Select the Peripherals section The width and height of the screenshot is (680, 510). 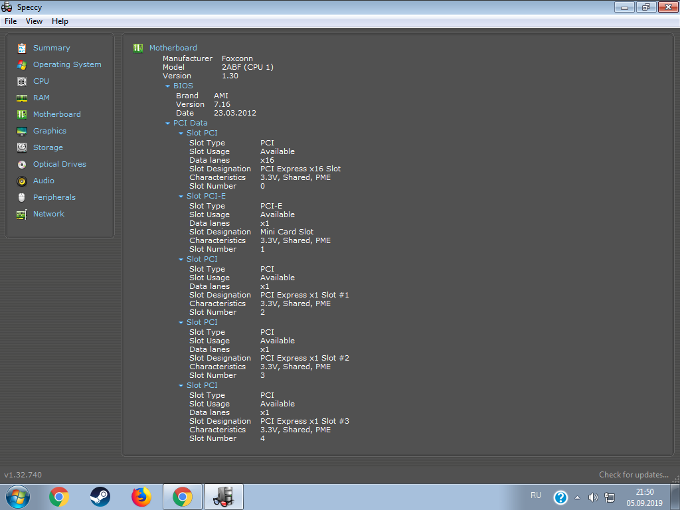[x=54, y=197]
